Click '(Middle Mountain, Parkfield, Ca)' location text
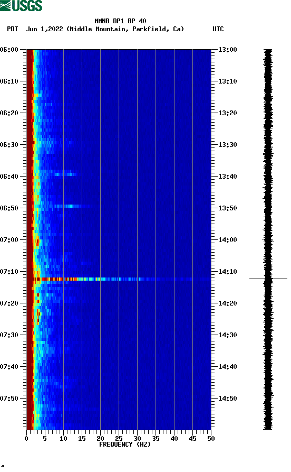 coord(125,29)
